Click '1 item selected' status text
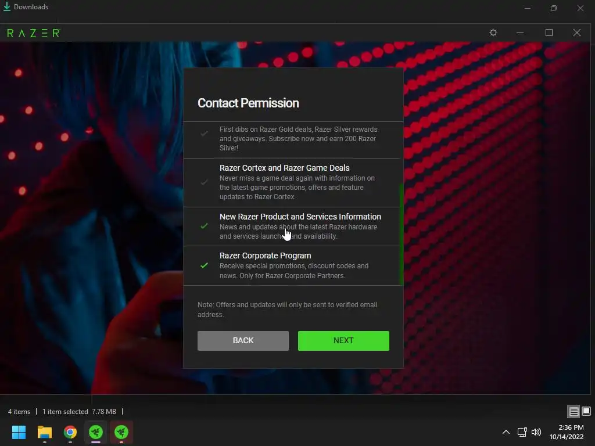 tap(65, 412)
